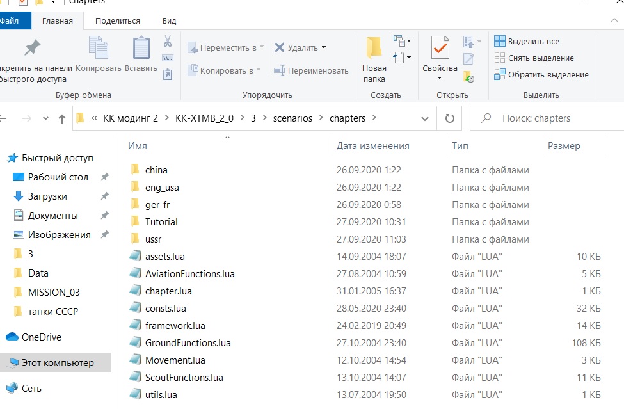
Task: Open the Удалить (Delete) dropdown arrow
Action: coord(324,47)
